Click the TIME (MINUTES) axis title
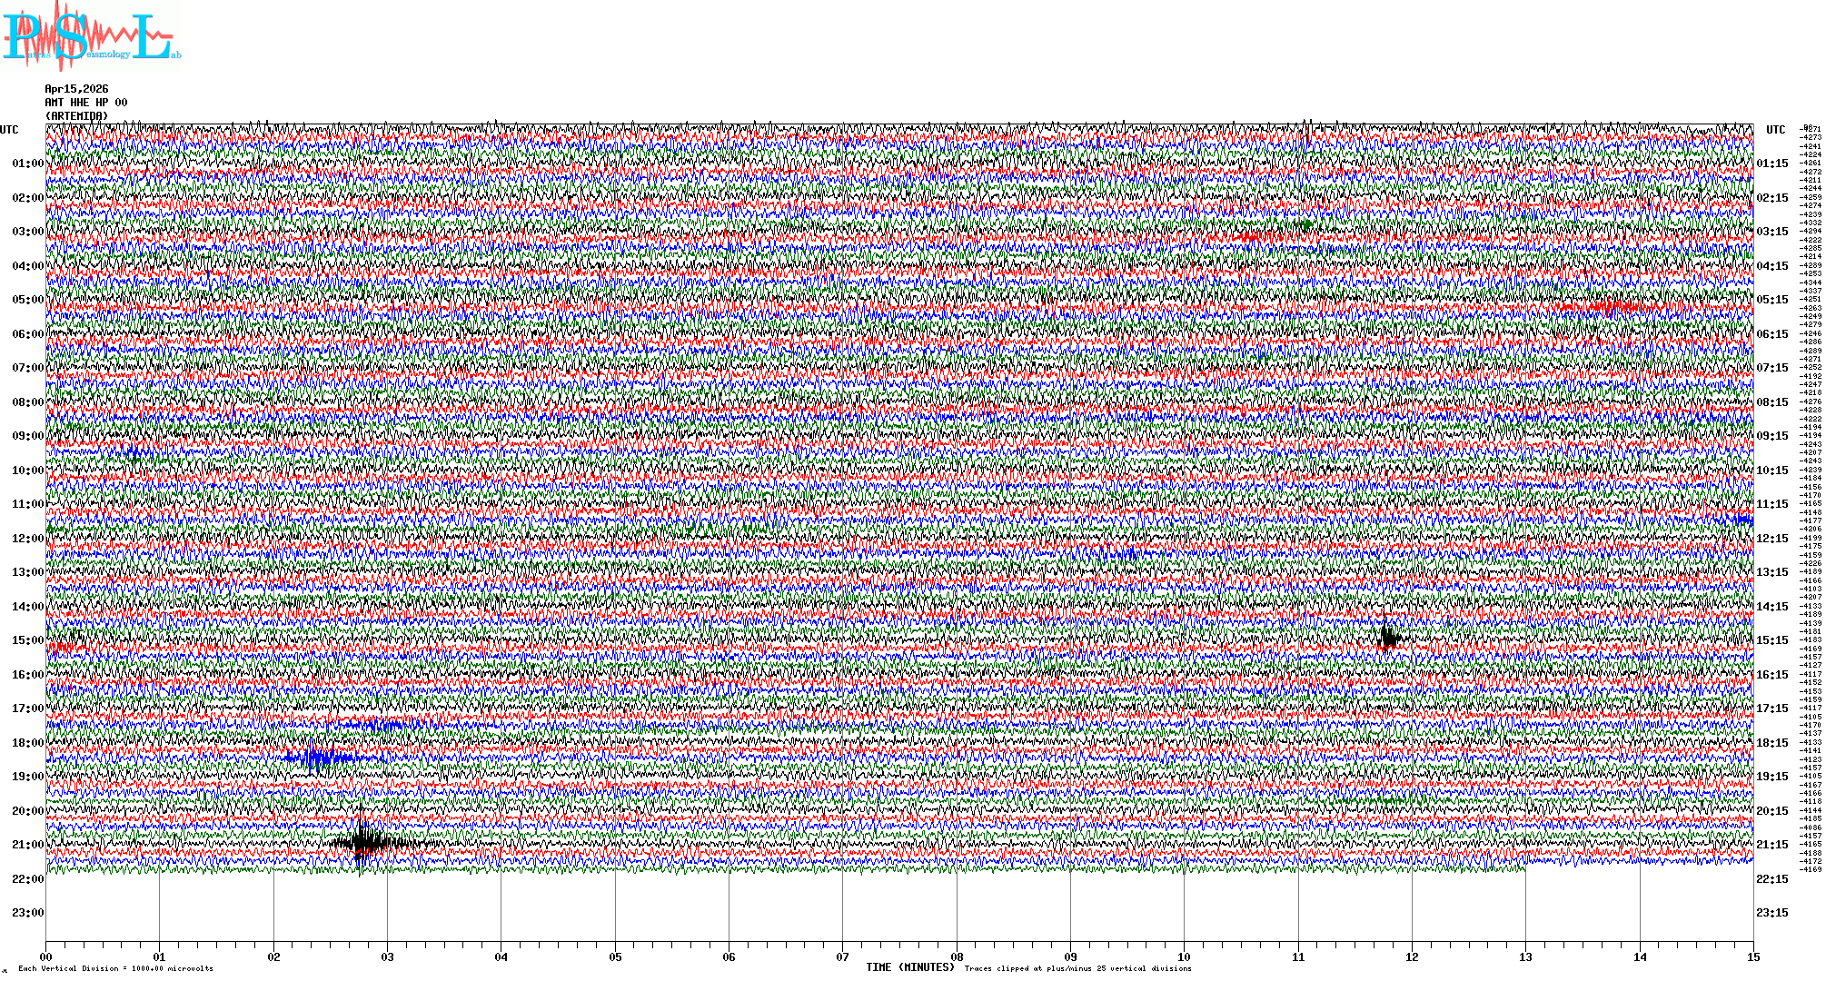The height and width of the screenshot is (981, 1826). pyautogui.click(x=910, y=967)
